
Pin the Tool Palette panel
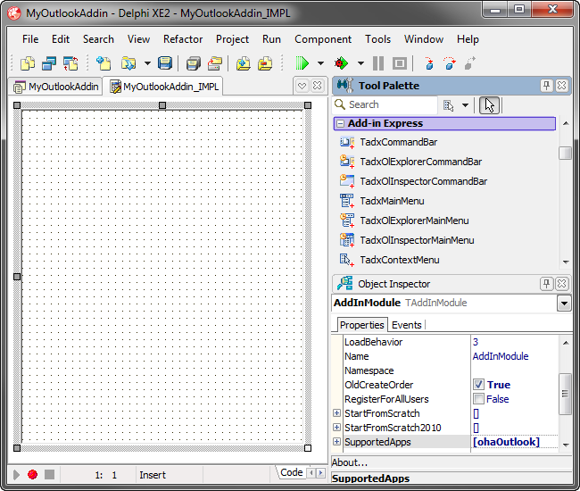(x=546, y=86)
